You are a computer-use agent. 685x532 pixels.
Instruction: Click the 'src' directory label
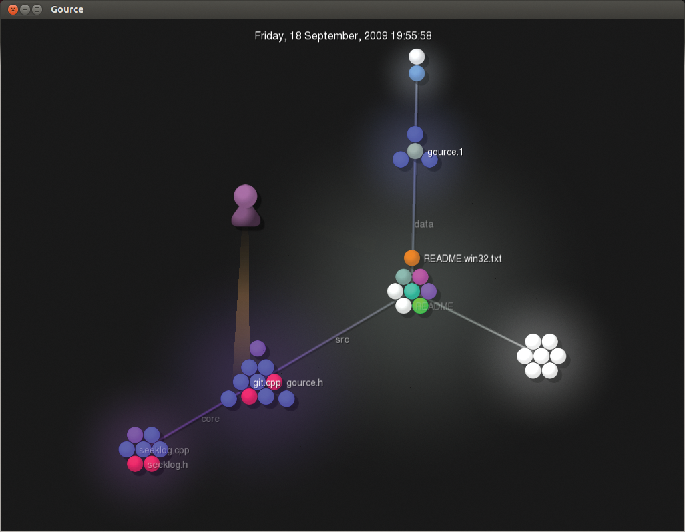[x=342, y=340]
